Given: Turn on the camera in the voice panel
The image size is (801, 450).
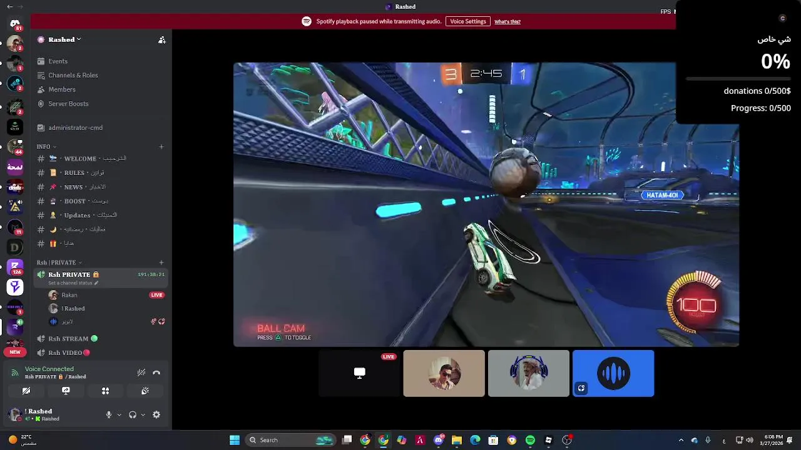Looking at the screenshot, I should click(x=26, y=391).
